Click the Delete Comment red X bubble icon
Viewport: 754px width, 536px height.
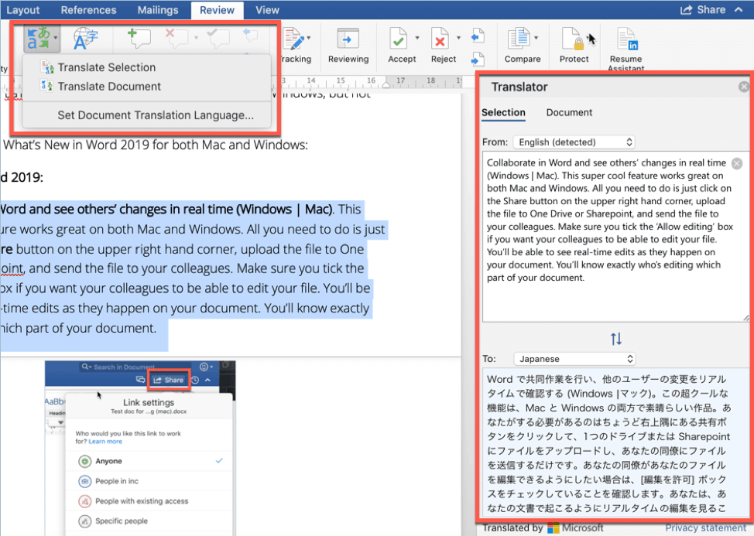[x=176, y=38]
